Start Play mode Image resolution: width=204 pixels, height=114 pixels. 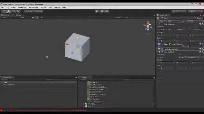97,11
